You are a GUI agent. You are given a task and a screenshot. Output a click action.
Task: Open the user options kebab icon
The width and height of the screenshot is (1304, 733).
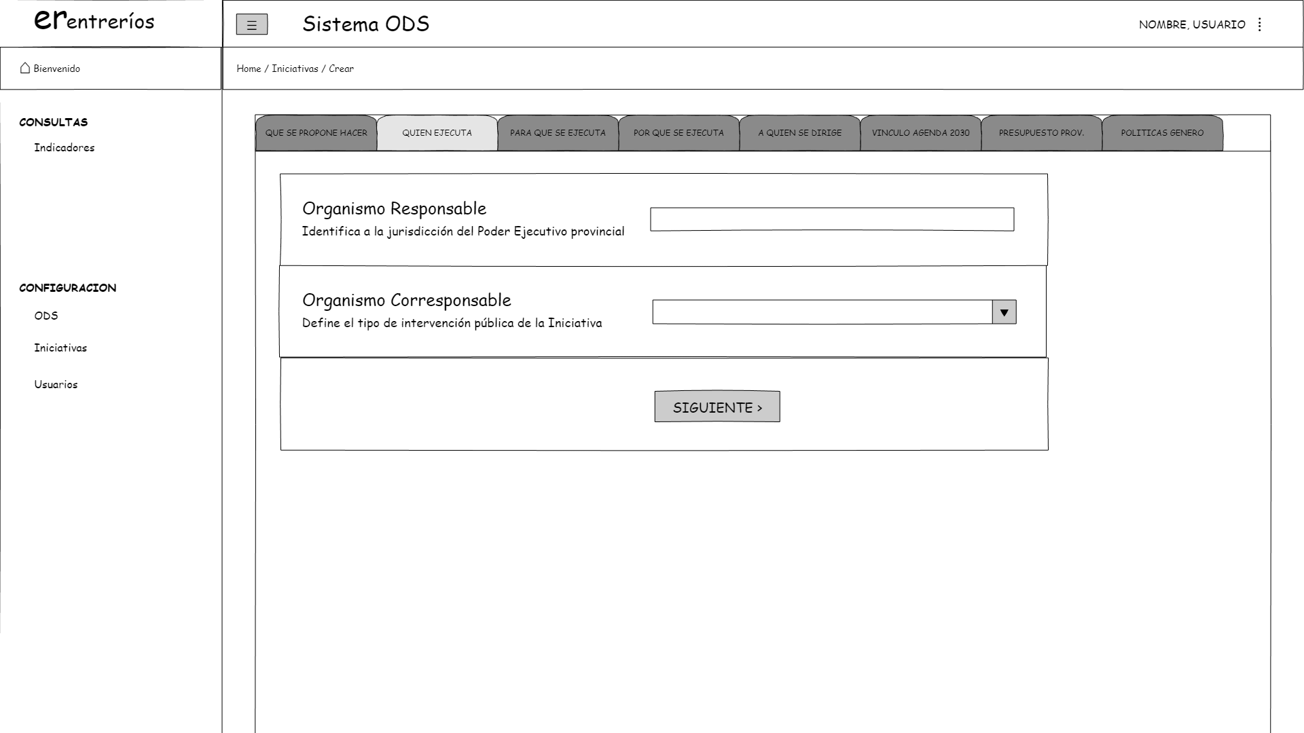1259,24
